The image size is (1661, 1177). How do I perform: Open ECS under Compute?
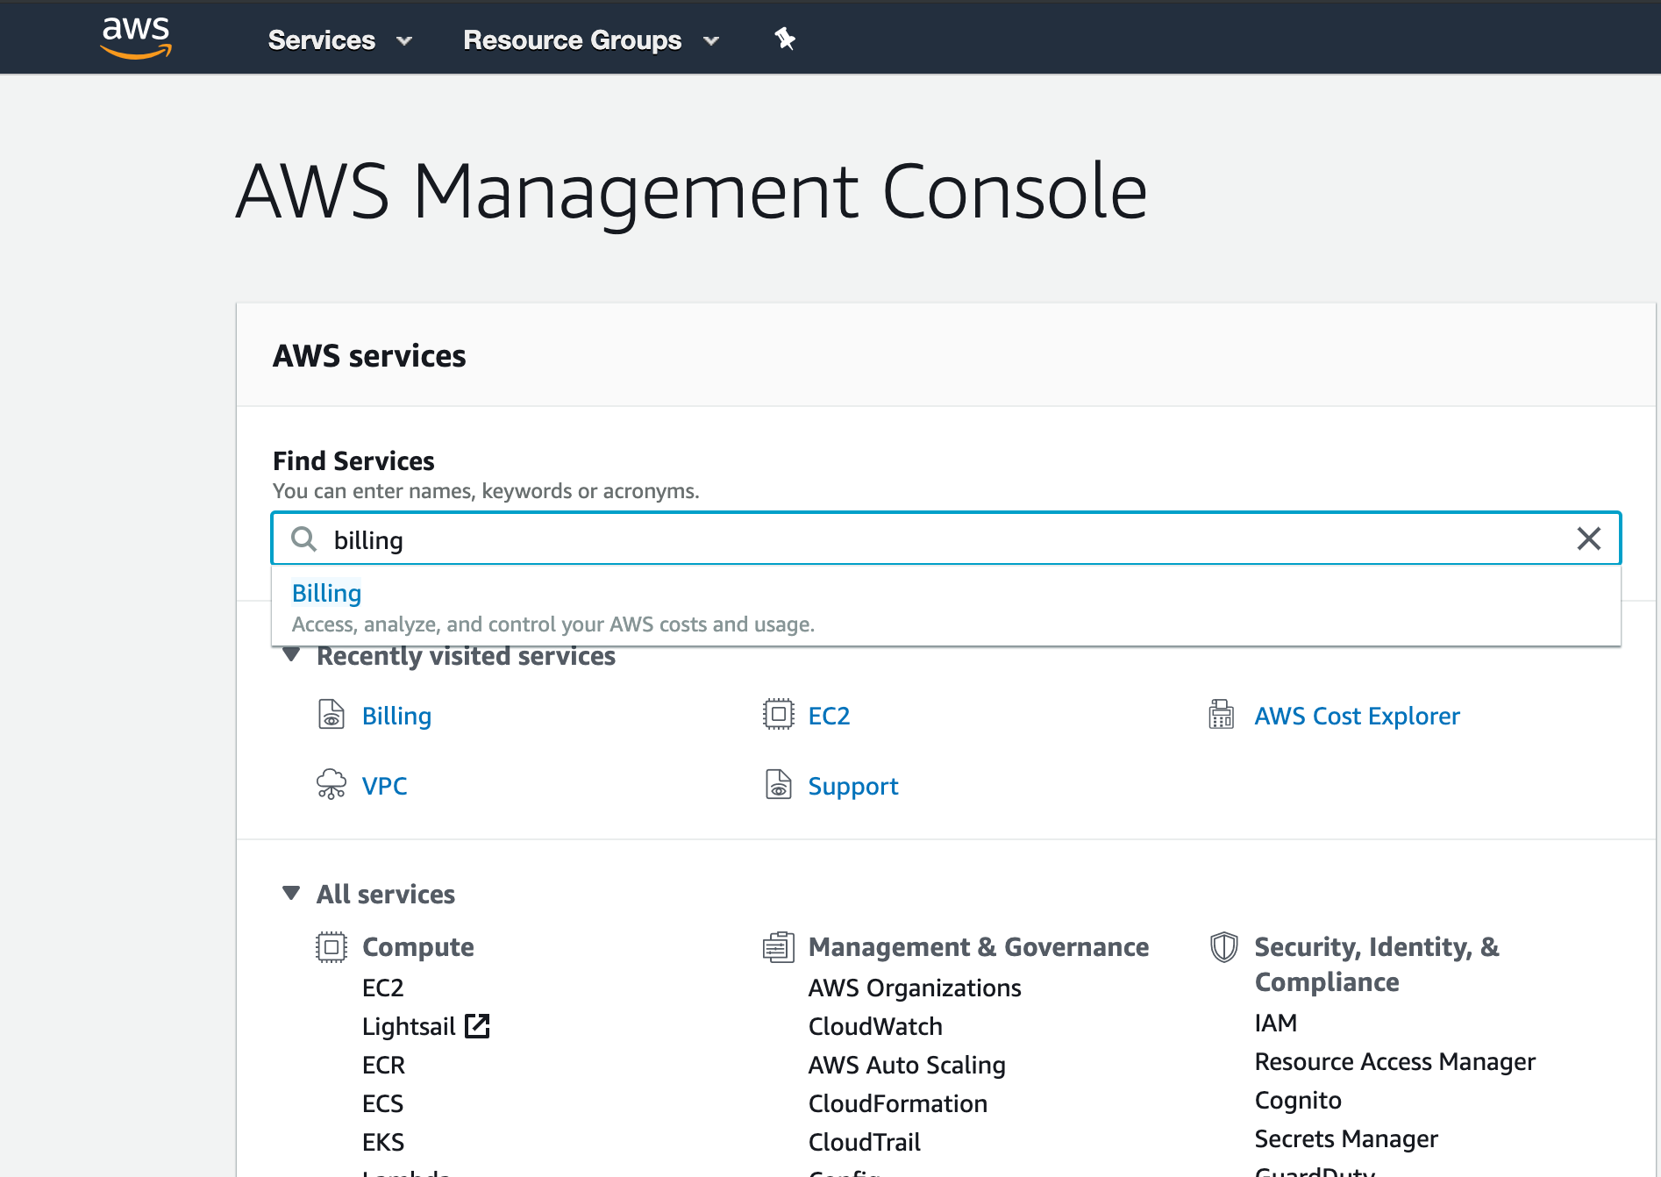tap(382, 1103)
